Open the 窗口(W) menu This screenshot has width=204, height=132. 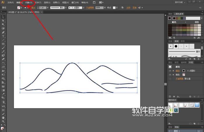pos(75,3)
